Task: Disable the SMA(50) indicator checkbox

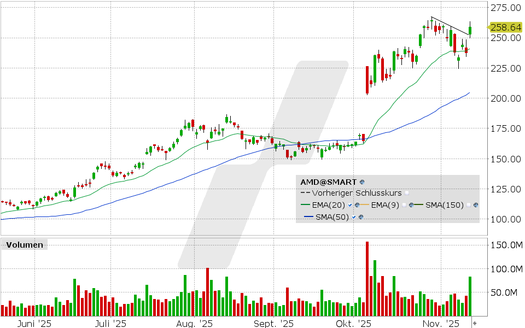Action: point(353,216)
